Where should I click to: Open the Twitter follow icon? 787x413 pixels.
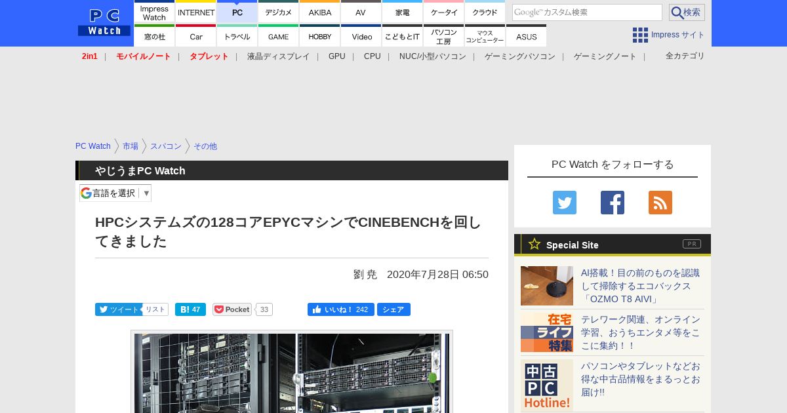564,203
